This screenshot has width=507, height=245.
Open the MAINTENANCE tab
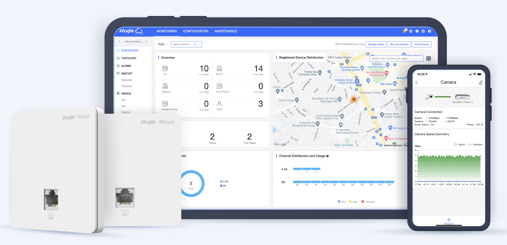click(x=226, y=32)
